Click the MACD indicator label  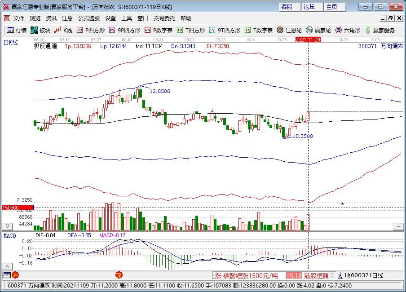click(10, 235)
